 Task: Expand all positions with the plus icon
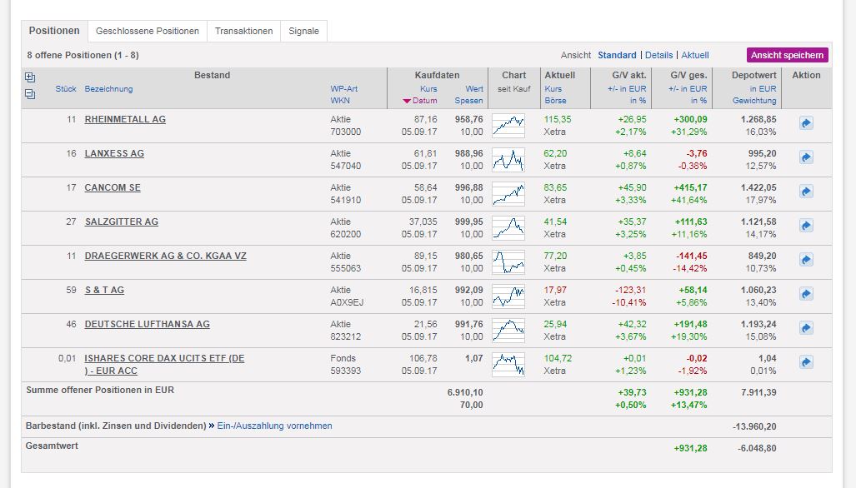[30, 77]
